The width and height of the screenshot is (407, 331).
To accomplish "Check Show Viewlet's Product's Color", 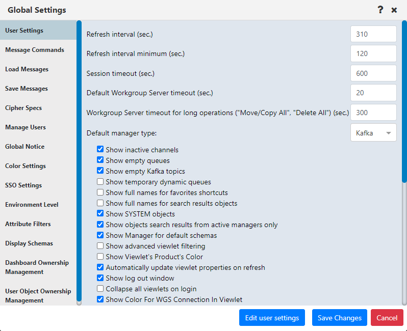I will [100, 256].
